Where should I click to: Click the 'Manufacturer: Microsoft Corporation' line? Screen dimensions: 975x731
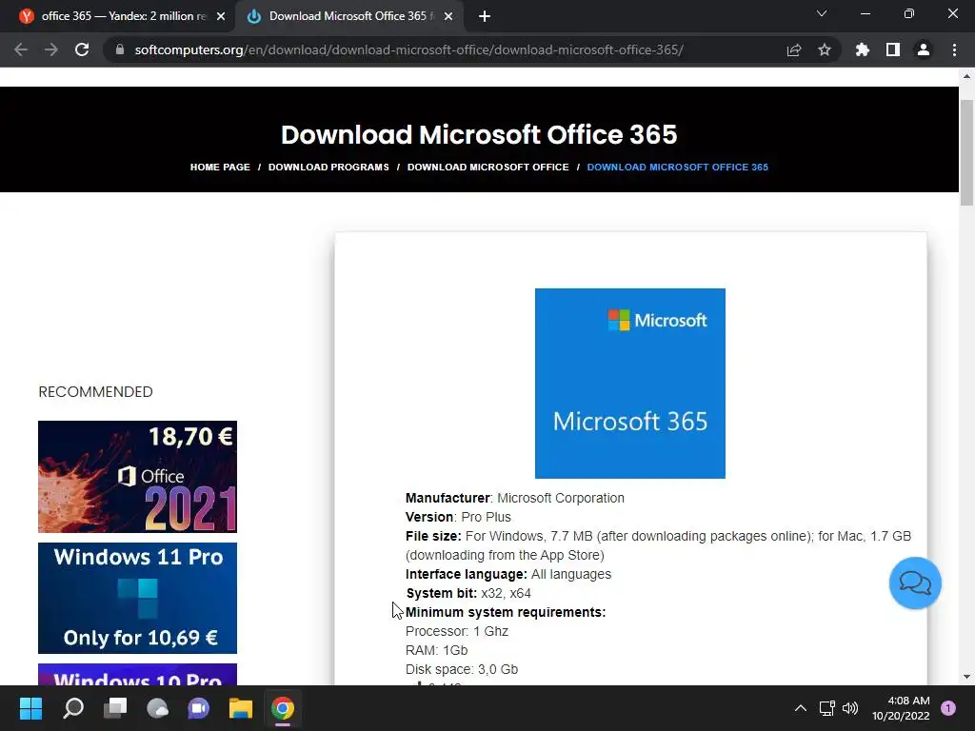coord(515,498)
